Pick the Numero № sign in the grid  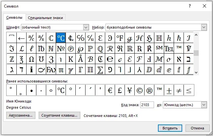(x=61, y=48)
